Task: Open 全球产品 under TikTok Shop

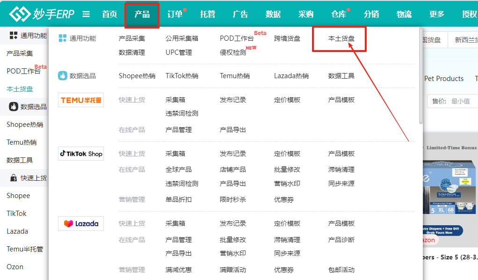Action: tap(179, 169)
